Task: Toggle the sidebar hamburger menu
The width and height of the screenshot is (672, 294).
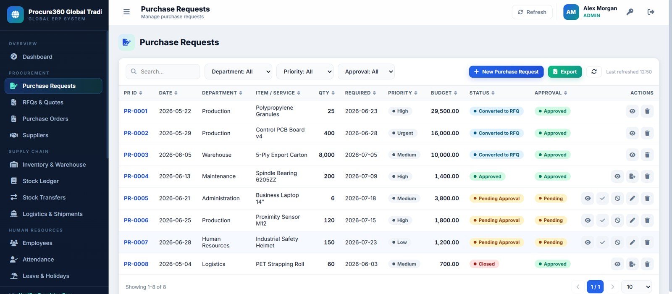Action: tap(126, 12)
